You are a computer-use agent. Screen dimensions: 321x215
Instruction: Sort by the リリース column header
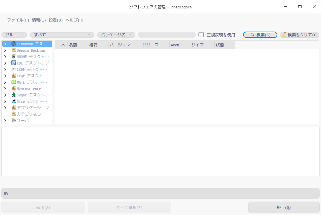click(155, 45)
